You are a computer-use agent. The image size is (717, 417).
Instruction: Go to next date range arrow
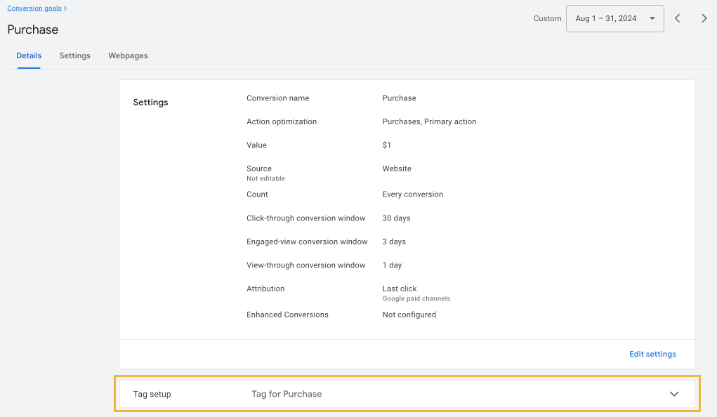pos(704,18)
